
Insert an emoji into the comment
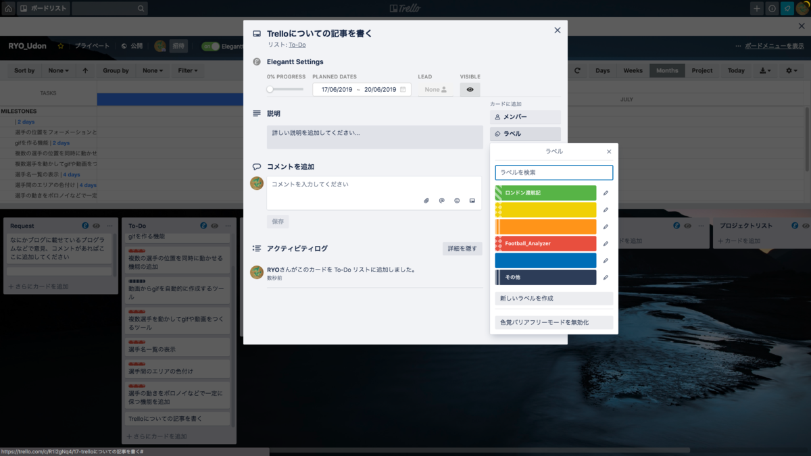(x=457, y=201)
